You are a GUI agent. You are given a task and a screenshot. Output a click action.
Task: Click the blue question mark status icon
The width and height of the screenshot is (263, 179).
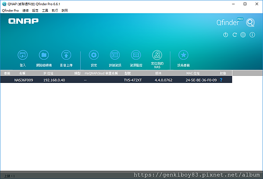[x=221, y=80]
